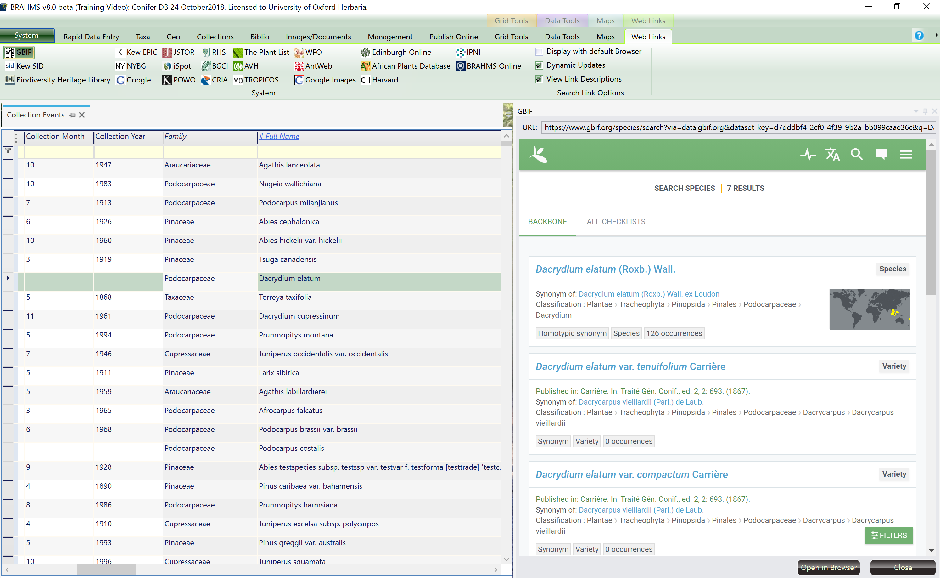Click Open in Browser button
Screen dimensions: 940x578
tap(828, 568)
